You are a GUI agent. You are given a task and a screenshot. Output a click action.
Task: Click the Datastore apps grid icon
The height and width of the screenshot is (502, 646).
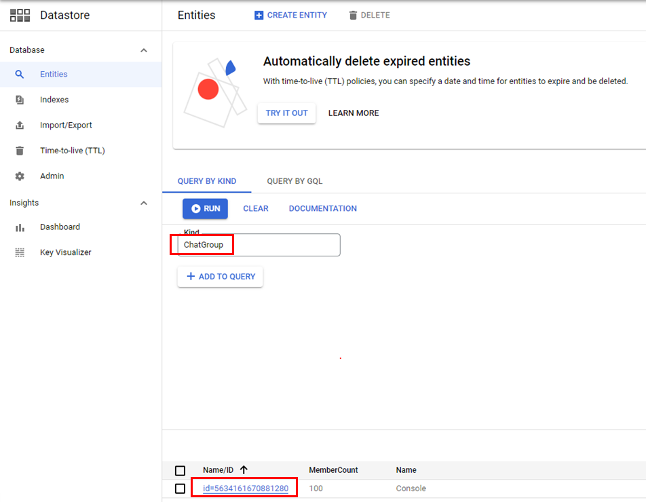pyautogui.click(x=20, y=15)
